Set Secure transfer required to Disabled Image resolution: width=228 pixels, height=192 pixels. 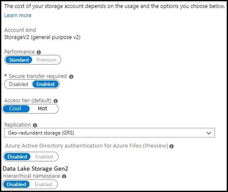coord(19,84)
